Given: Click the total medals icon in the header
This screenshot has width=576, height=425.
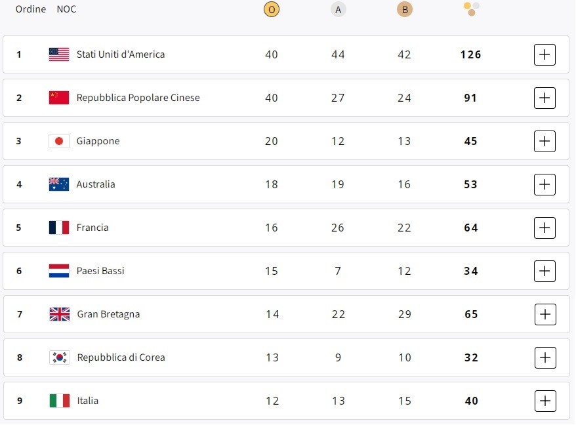Looking at the screenshot, I should click(470, 9).
